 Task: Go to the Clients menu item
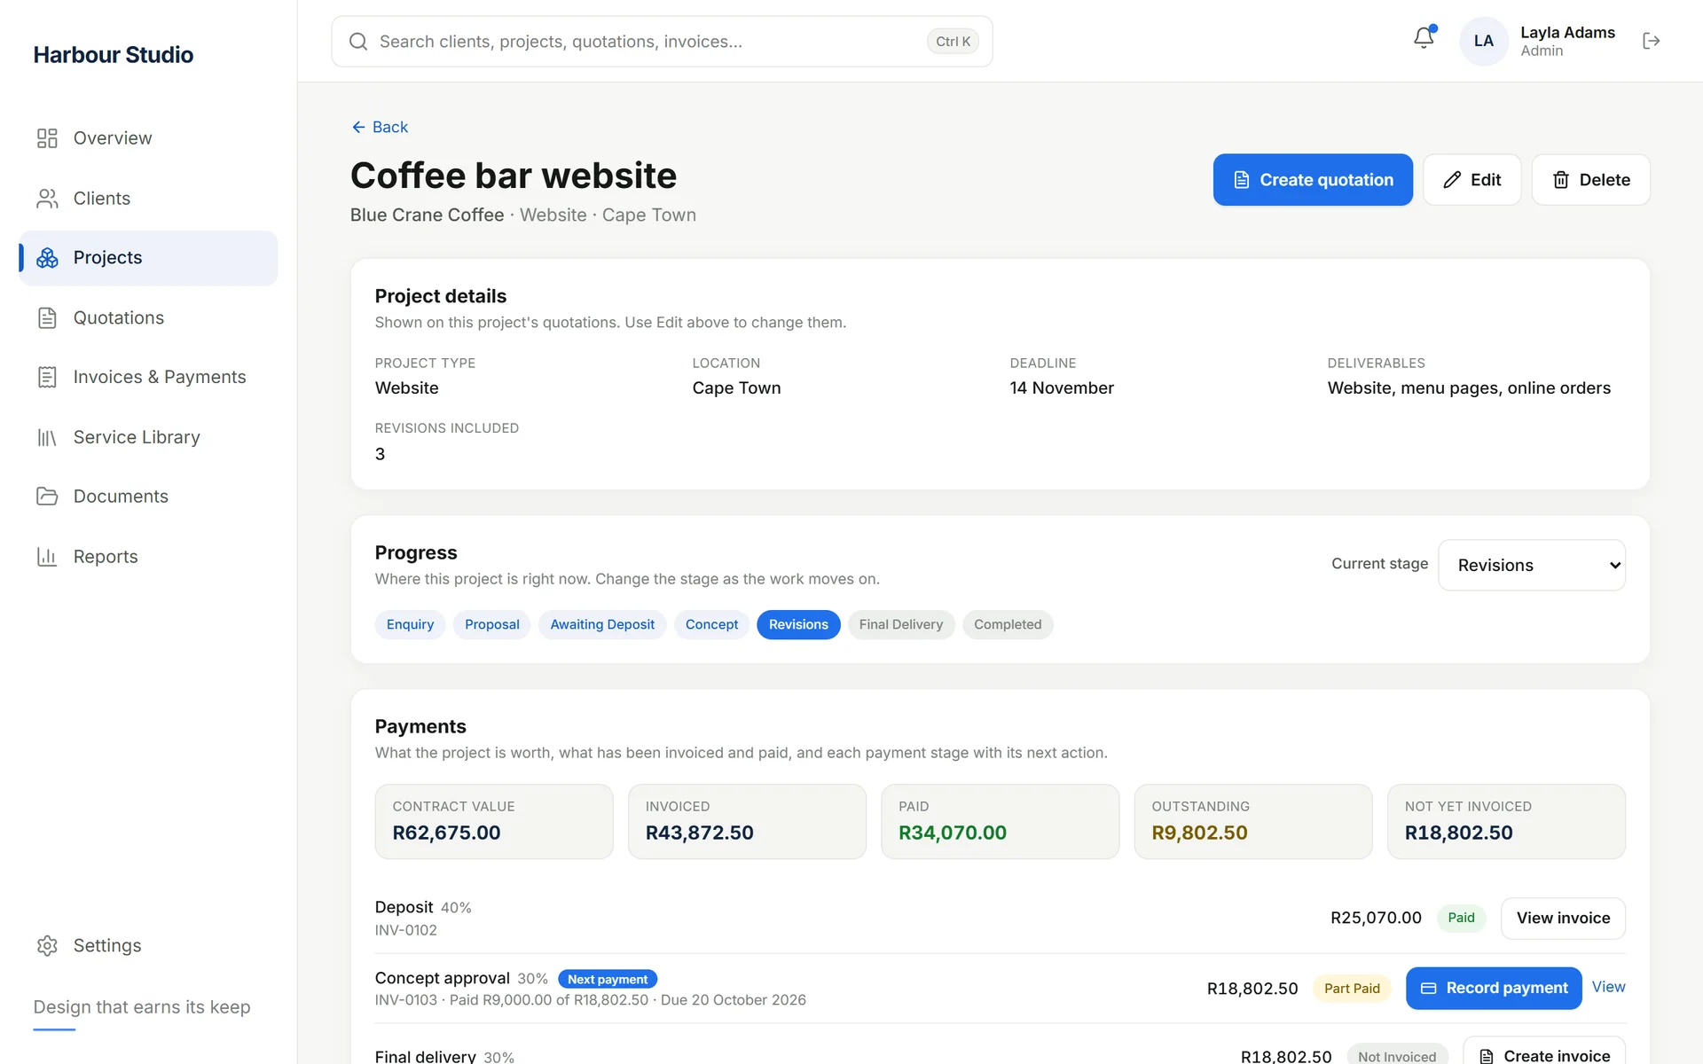pyautogui.click(x=148, y=199)
